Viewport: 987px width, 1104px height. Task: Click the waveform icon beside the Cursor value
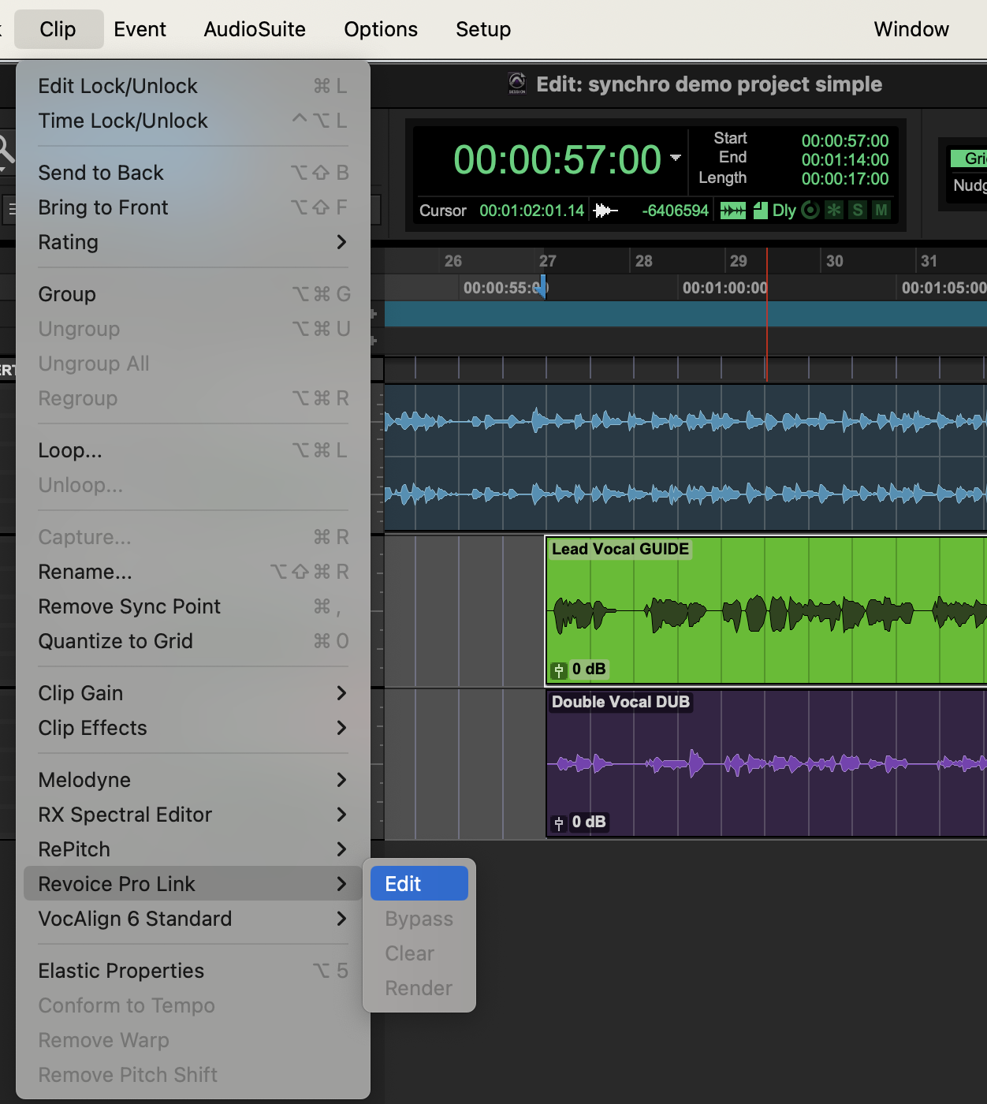click(605, 211)
